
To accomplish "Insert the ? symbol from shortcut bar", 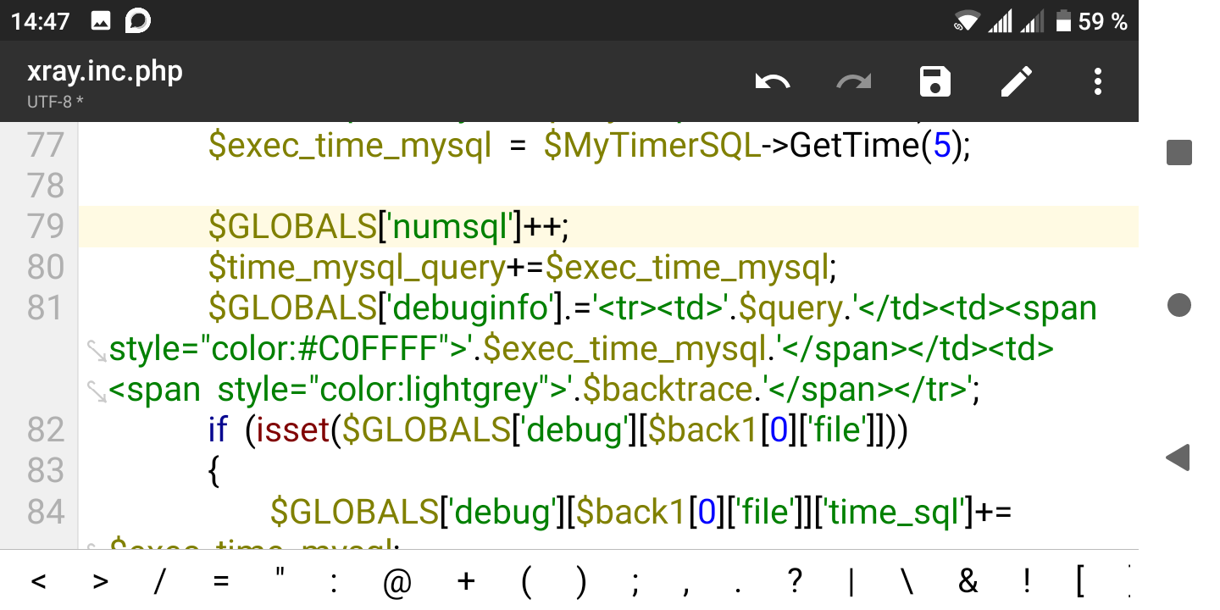I will coord(794,581).
